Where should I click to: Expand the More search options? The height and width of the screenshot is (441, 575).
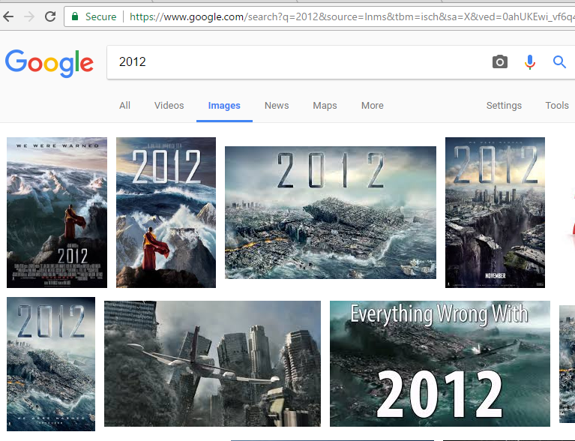point(372,106)
